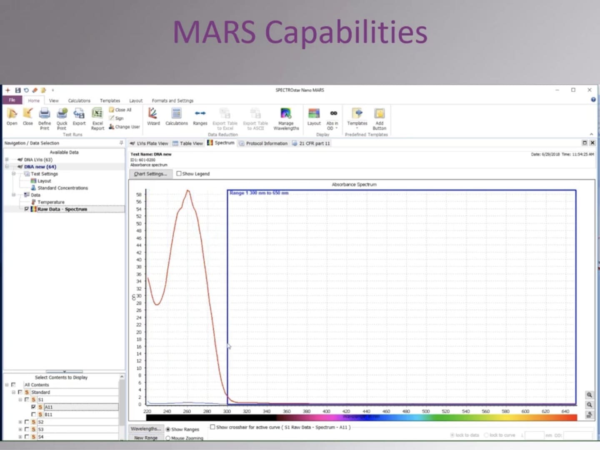Open the Calculations tool in Data Reduction
The width and height of the screenshot is (600, 450).
coord(177,117)
